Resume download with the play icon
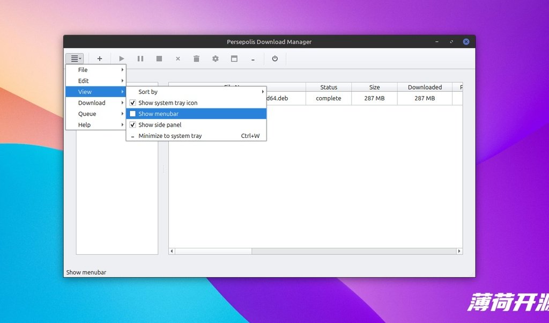The image size is (549, 323). click(x=122, y=58)
